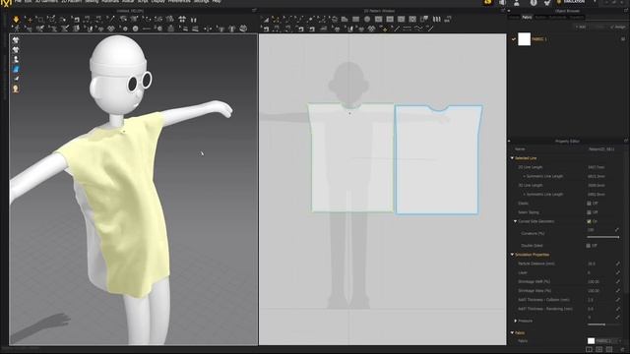Toggle the Double Sided checkbox
Image resolution: width=630 pixels, height=354 pixels.
pyautogui.click(x=589, y=246)
